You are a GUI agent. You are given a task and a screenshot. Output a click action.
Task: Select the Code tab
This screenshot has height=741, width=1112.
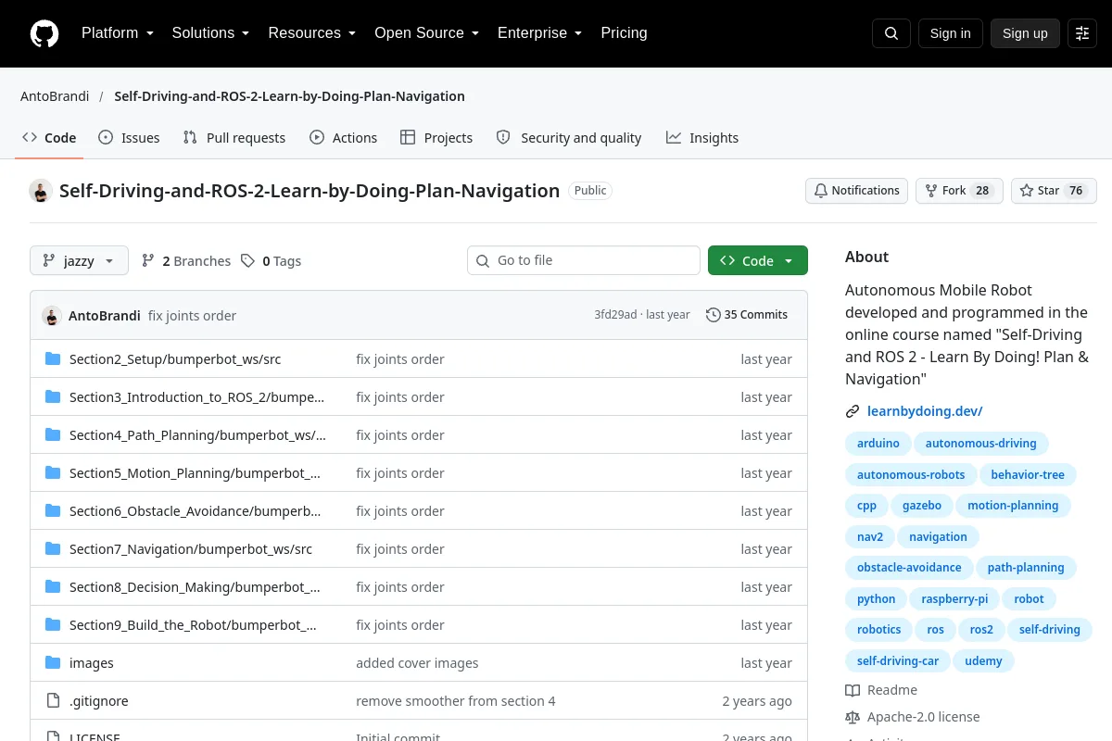pos(49,137)
